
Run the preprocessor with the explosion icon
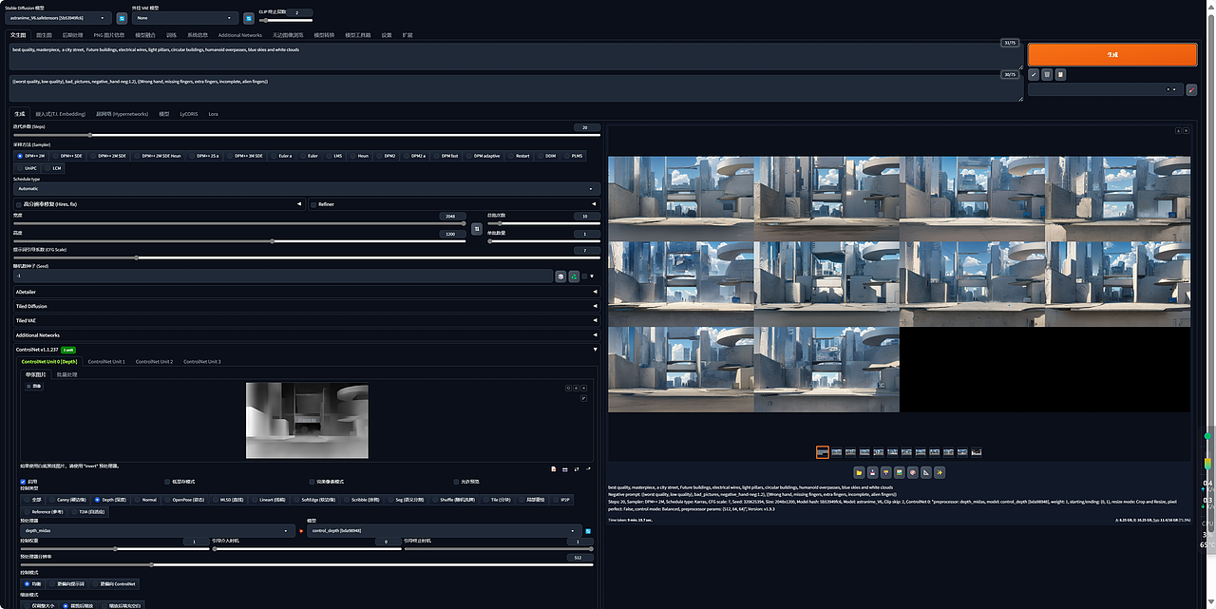point(300,531)
